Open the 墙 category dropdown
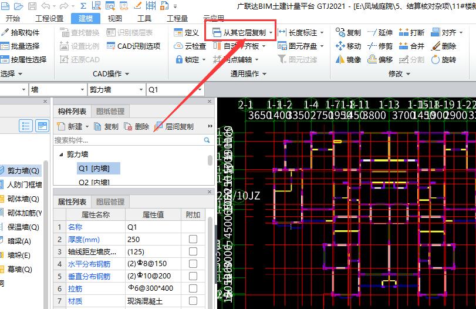 [x=82, y=90]
